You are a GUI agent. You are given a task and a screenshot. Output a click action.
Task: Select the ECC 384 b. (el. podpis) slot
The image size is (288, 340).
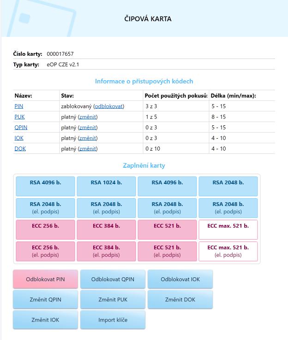pyautogui.click(x=107, y=251)
